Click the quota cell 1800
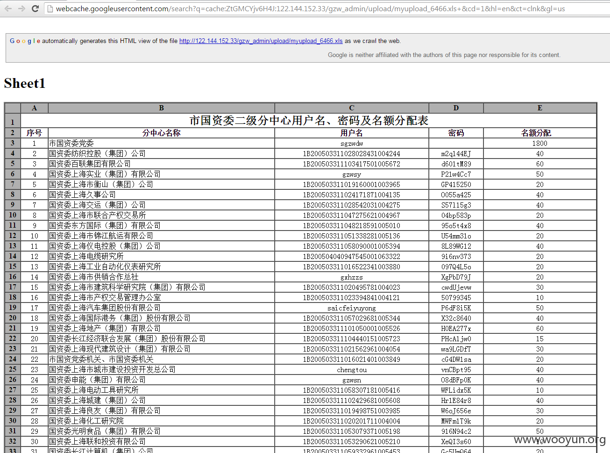Image resolution: width=610 pixels, height=453 pixels. (540, 143)
